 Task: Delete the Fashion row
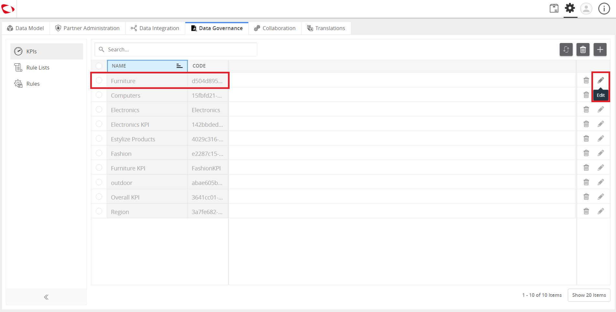coord(586,153)
